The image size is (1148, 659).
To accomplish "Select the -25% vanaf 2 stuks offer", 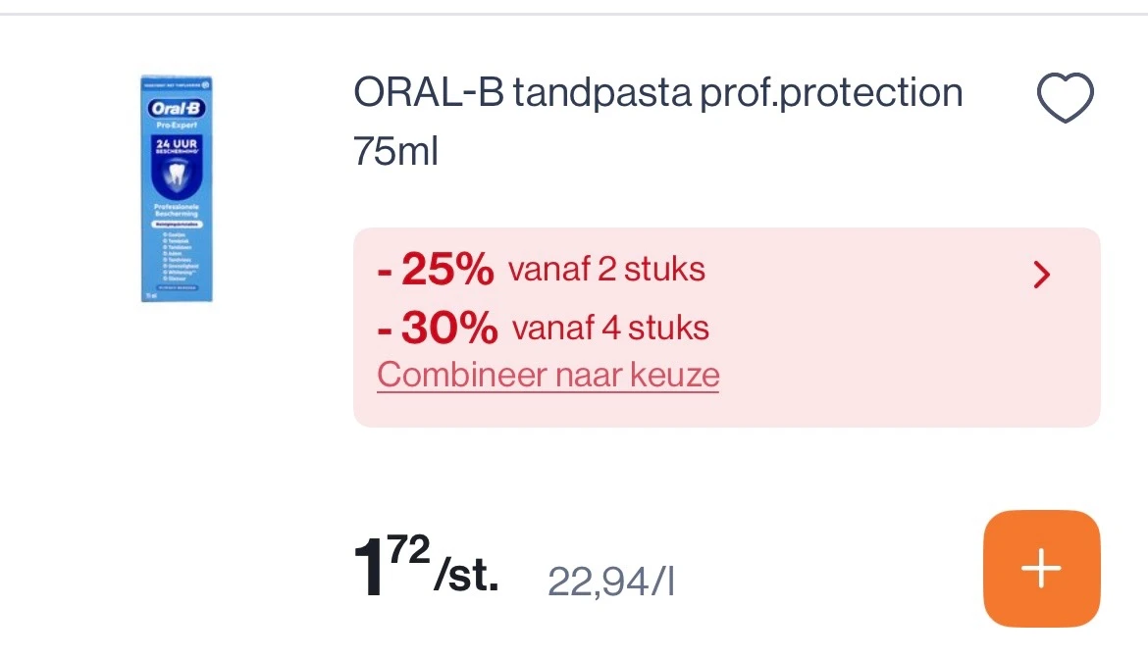I will tap(542, 268).
